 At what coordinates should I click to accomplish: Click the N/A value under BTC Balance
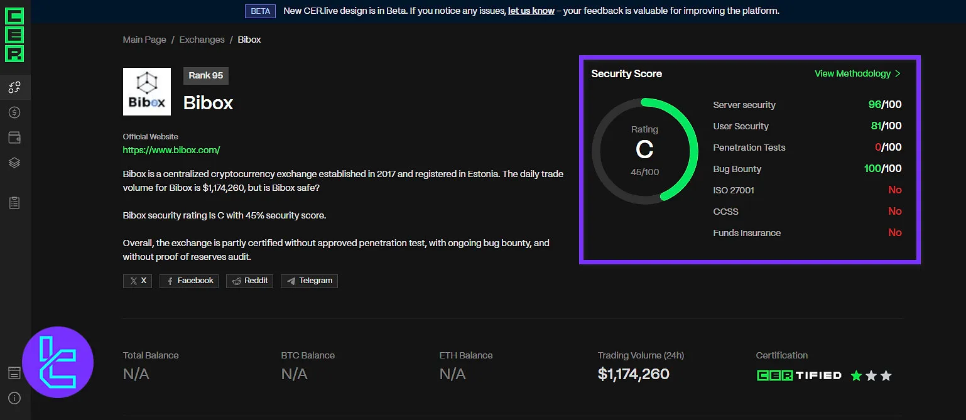[295, 375]
